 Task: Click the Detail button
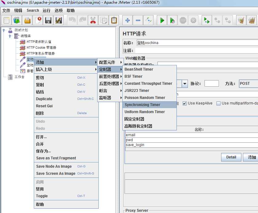pyautogui.click(x=231, y=157)
